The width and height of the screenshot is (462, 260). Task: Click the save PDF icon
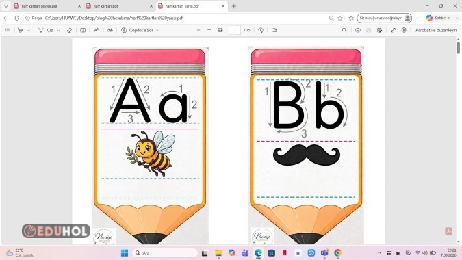pyautogui.click(x=368, y=30)
